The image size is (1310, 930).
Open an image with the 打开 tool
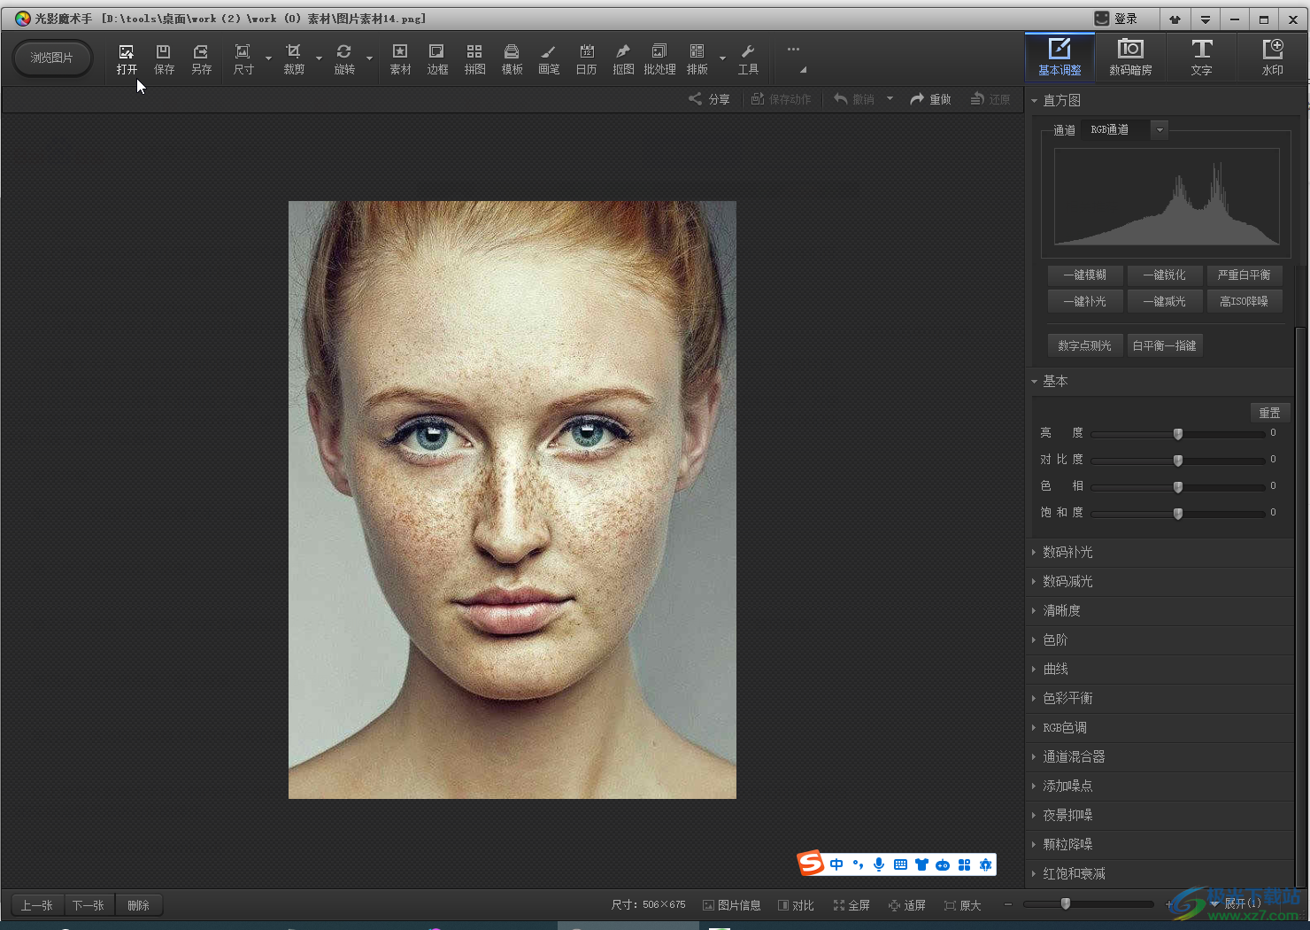(x=127, y=59)
